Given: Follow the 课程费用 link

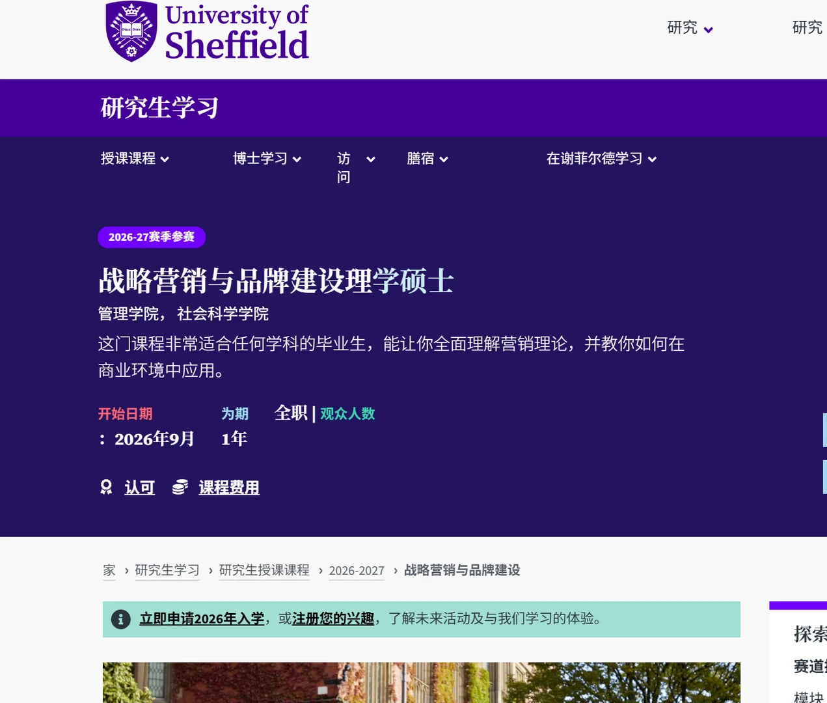Looking at the screenshot, I should click(229, 488).
